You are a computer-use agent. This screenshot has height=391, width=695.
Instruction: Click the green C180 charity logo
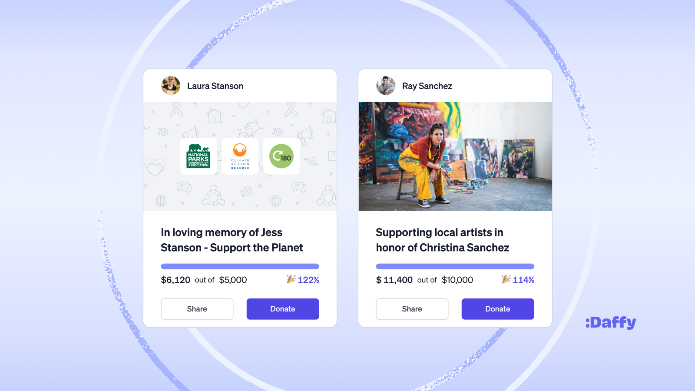281,156
